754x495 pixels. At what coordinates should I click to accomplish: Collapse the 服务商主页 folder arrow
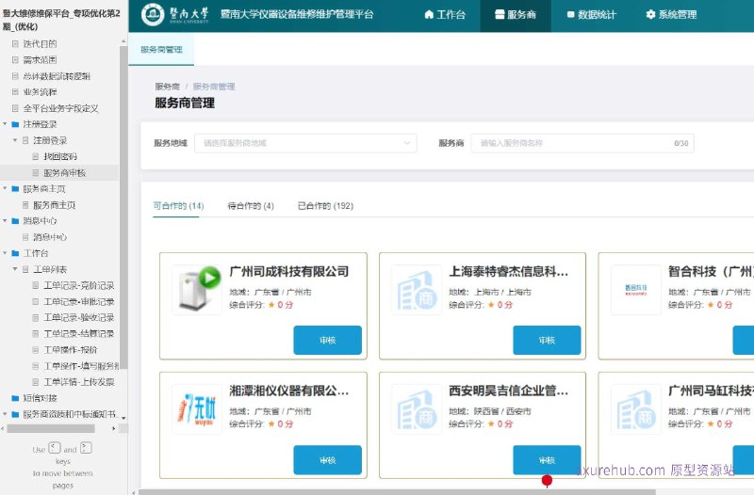tap(6, 189)
